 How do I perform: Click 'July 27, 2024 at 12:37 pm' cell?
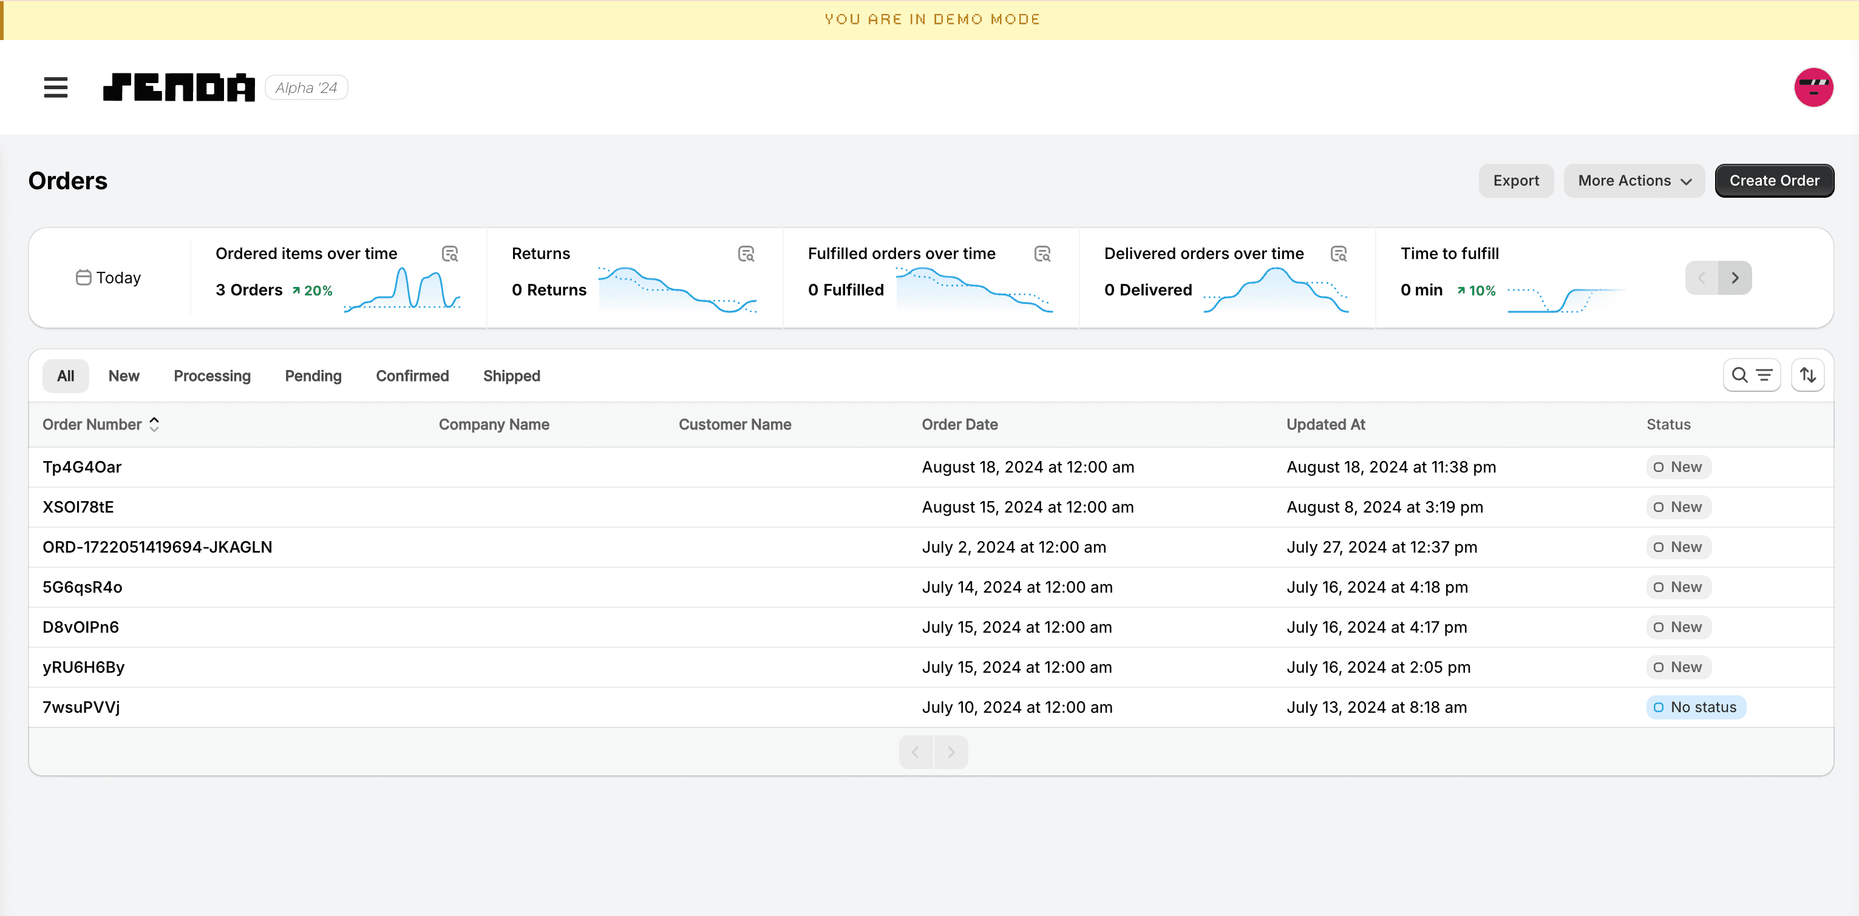1381,547
